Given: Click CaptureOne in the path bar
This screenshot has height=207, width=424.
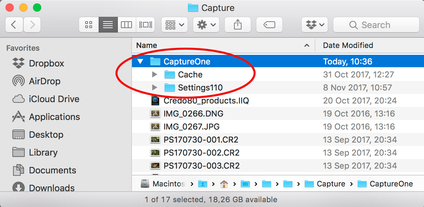Looking at the screenshot, I should (x=385, y=184).
